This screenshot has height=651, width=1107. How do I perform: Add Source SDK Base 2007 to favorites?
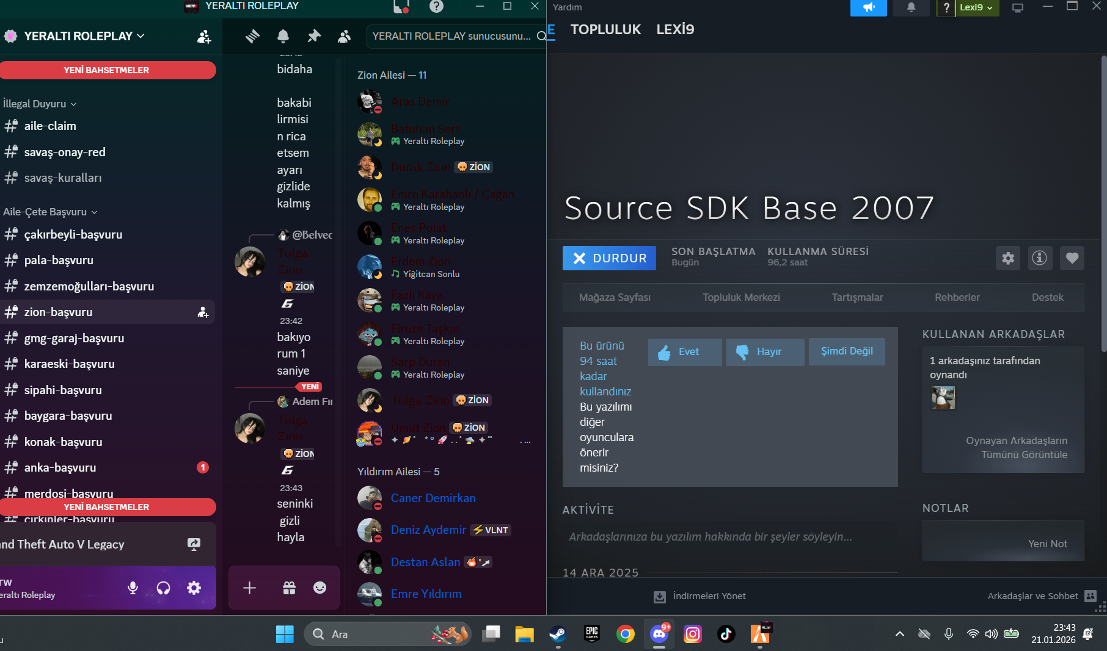coord(1072,258)
